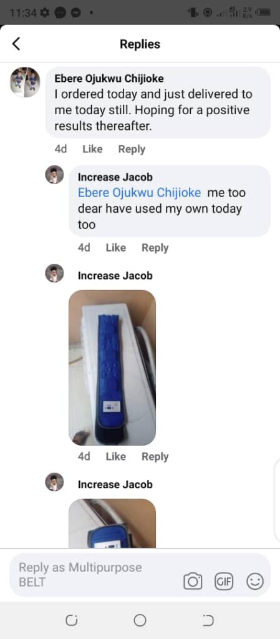Open the emoji smiley picker

coord(255,582)
